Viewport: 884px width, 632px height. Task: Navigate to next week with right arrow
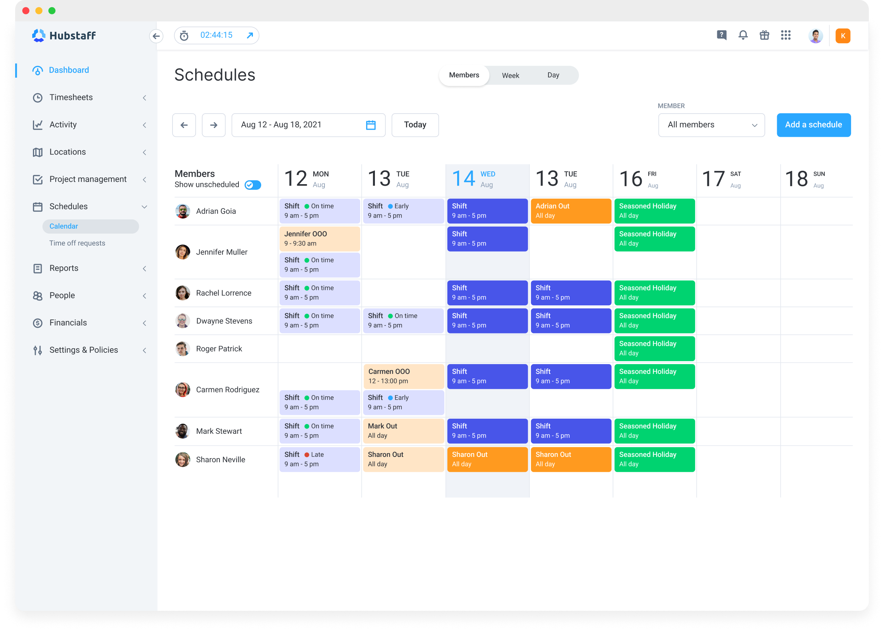click(214, 125)
